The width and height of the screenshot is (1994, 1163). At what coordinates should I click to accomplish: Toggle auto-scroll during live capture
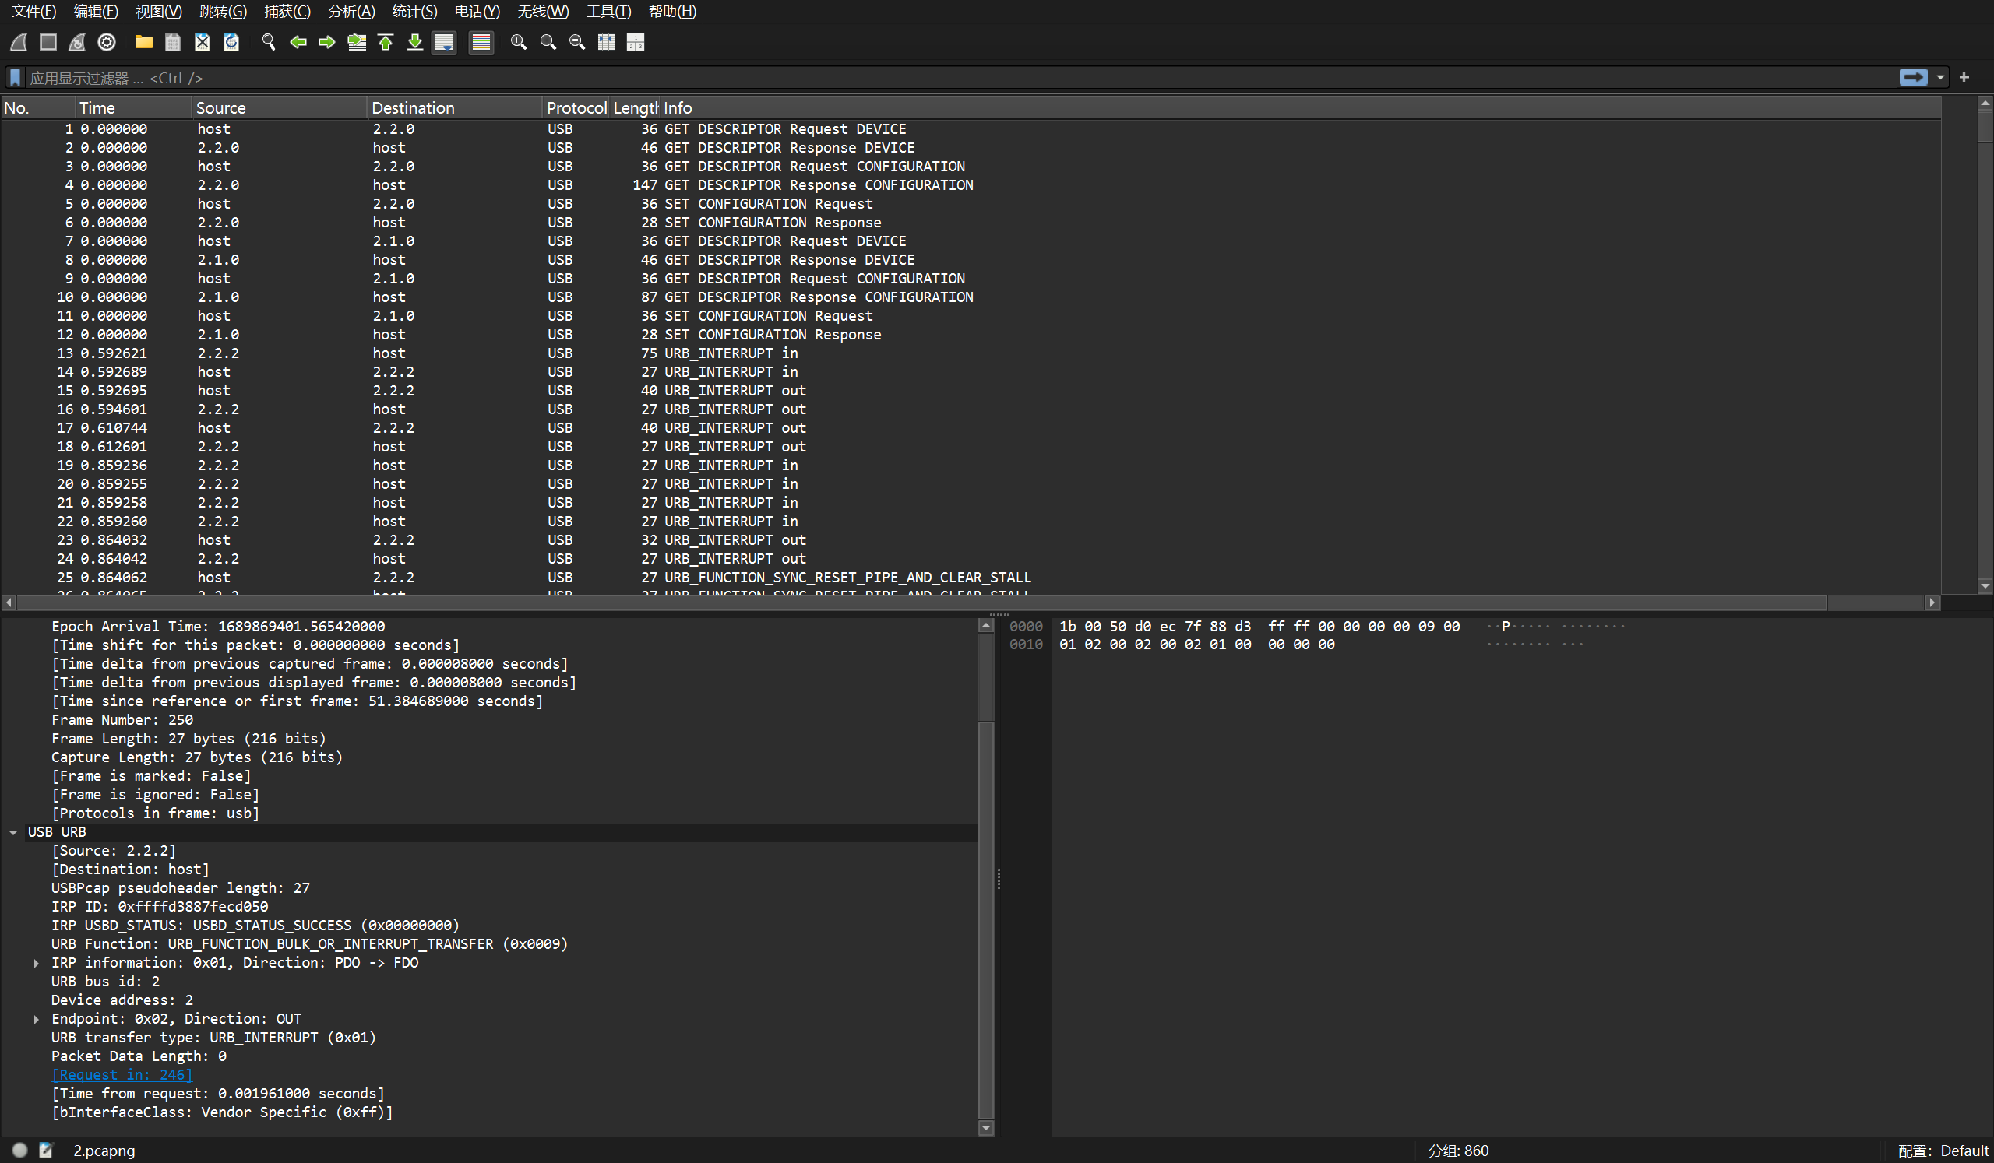click(x=444, y=42)
